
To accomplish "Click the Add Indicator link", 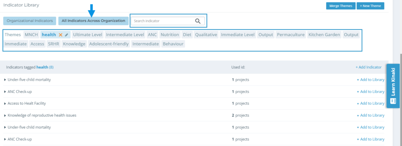I will (x=368, y=67).
